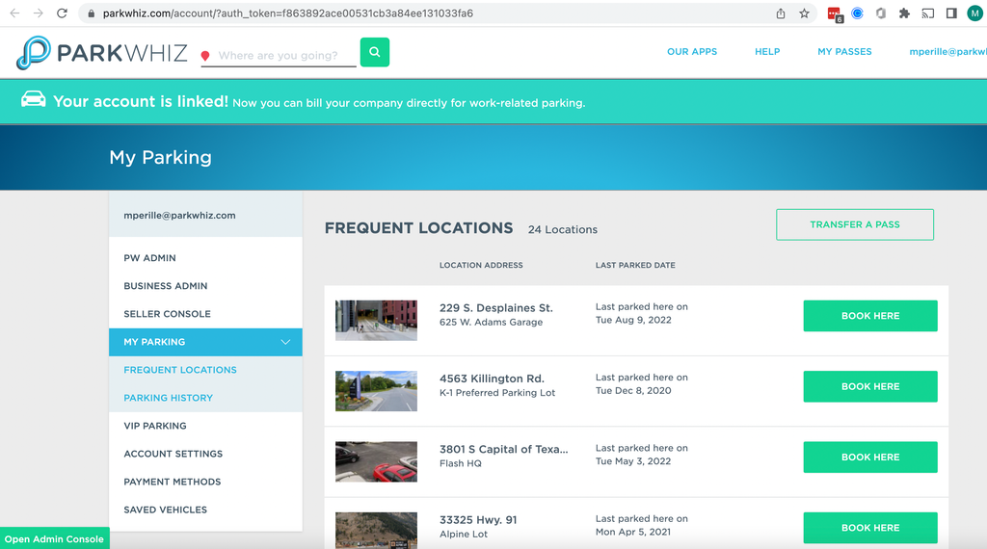987x549 pixels.
Task: Click the blue circular C extension icon
Action: coord(857,13)
